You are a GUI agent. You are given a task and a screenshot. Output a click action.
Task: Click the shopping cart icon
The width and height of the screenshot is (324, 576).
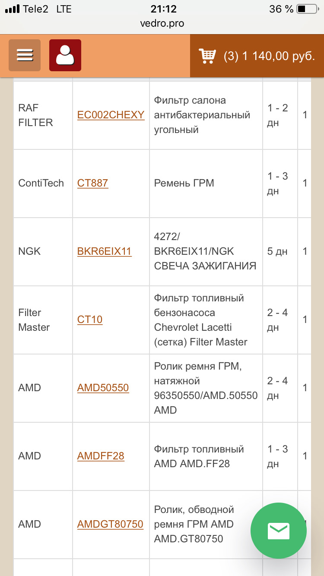click(x=207, y=56)
